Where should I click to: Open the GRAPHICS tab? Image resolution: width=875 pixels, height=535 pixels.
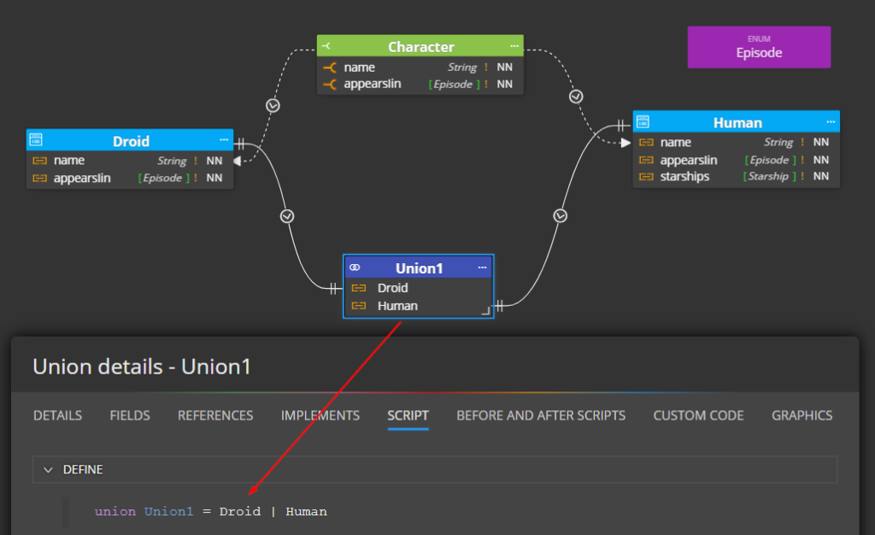[802, 415]
